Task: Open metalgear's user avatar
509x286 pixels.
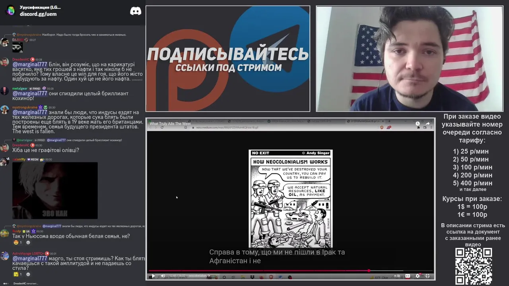Action: pyautogui.click(x=5, y=91)
